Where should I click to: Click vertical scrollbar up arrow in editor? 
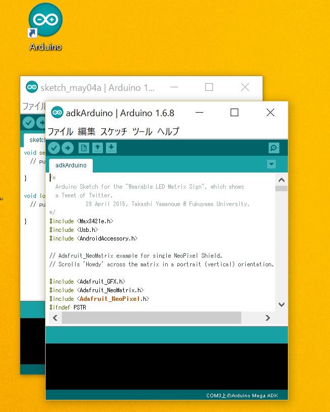282,180
